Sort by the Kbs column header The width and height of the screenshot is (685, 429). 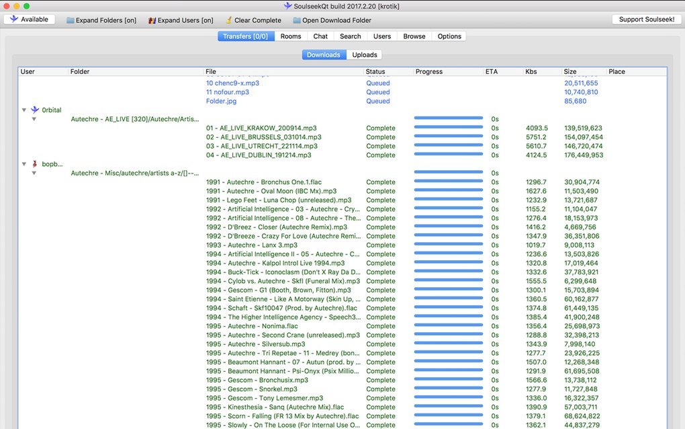[x=542, y=72]
